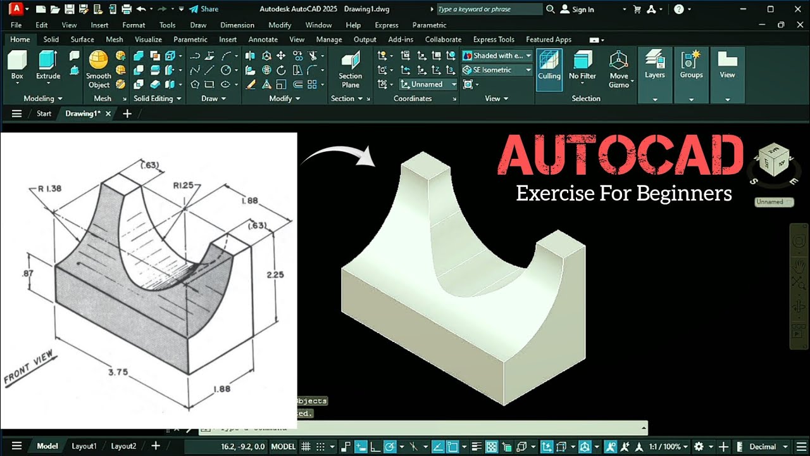The image size is (810, 456).
Task: Click the Smooth Object mesh tool
Action: pyautogui.click(x=99, y=70)
